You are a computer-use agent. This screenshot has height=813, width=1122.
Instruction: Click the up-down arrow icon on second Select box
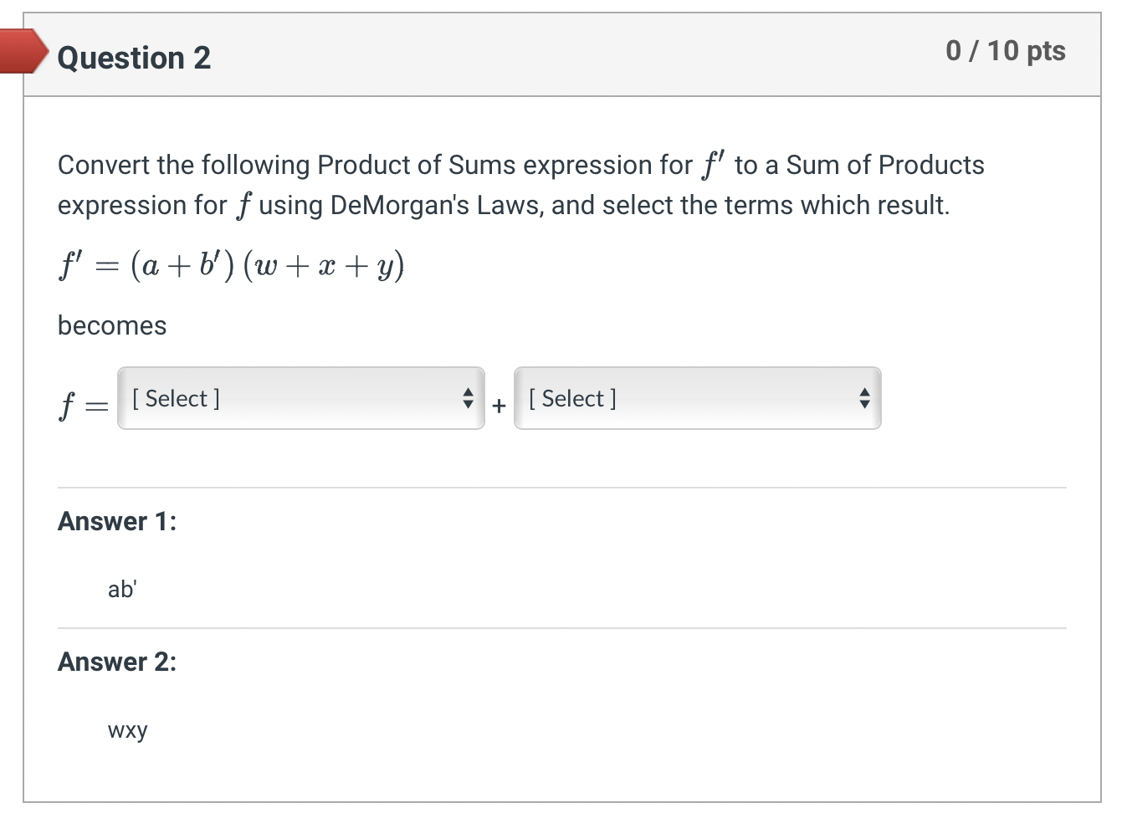pos(864,399)
